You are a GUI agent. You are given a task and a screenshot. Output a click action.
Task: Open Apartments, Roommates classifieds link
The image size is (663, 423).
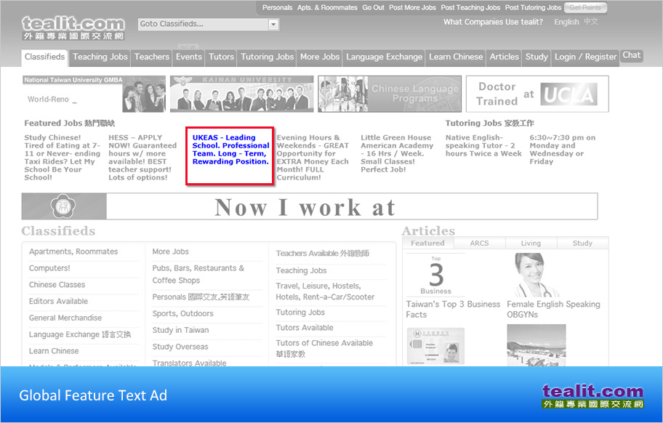point(73,251)
